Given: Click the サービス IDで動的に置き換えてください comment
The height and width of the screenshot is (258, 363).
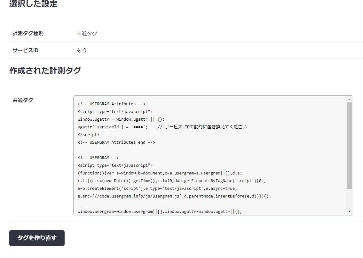Looking at the screenshot, I should click(x=206, y=127).
